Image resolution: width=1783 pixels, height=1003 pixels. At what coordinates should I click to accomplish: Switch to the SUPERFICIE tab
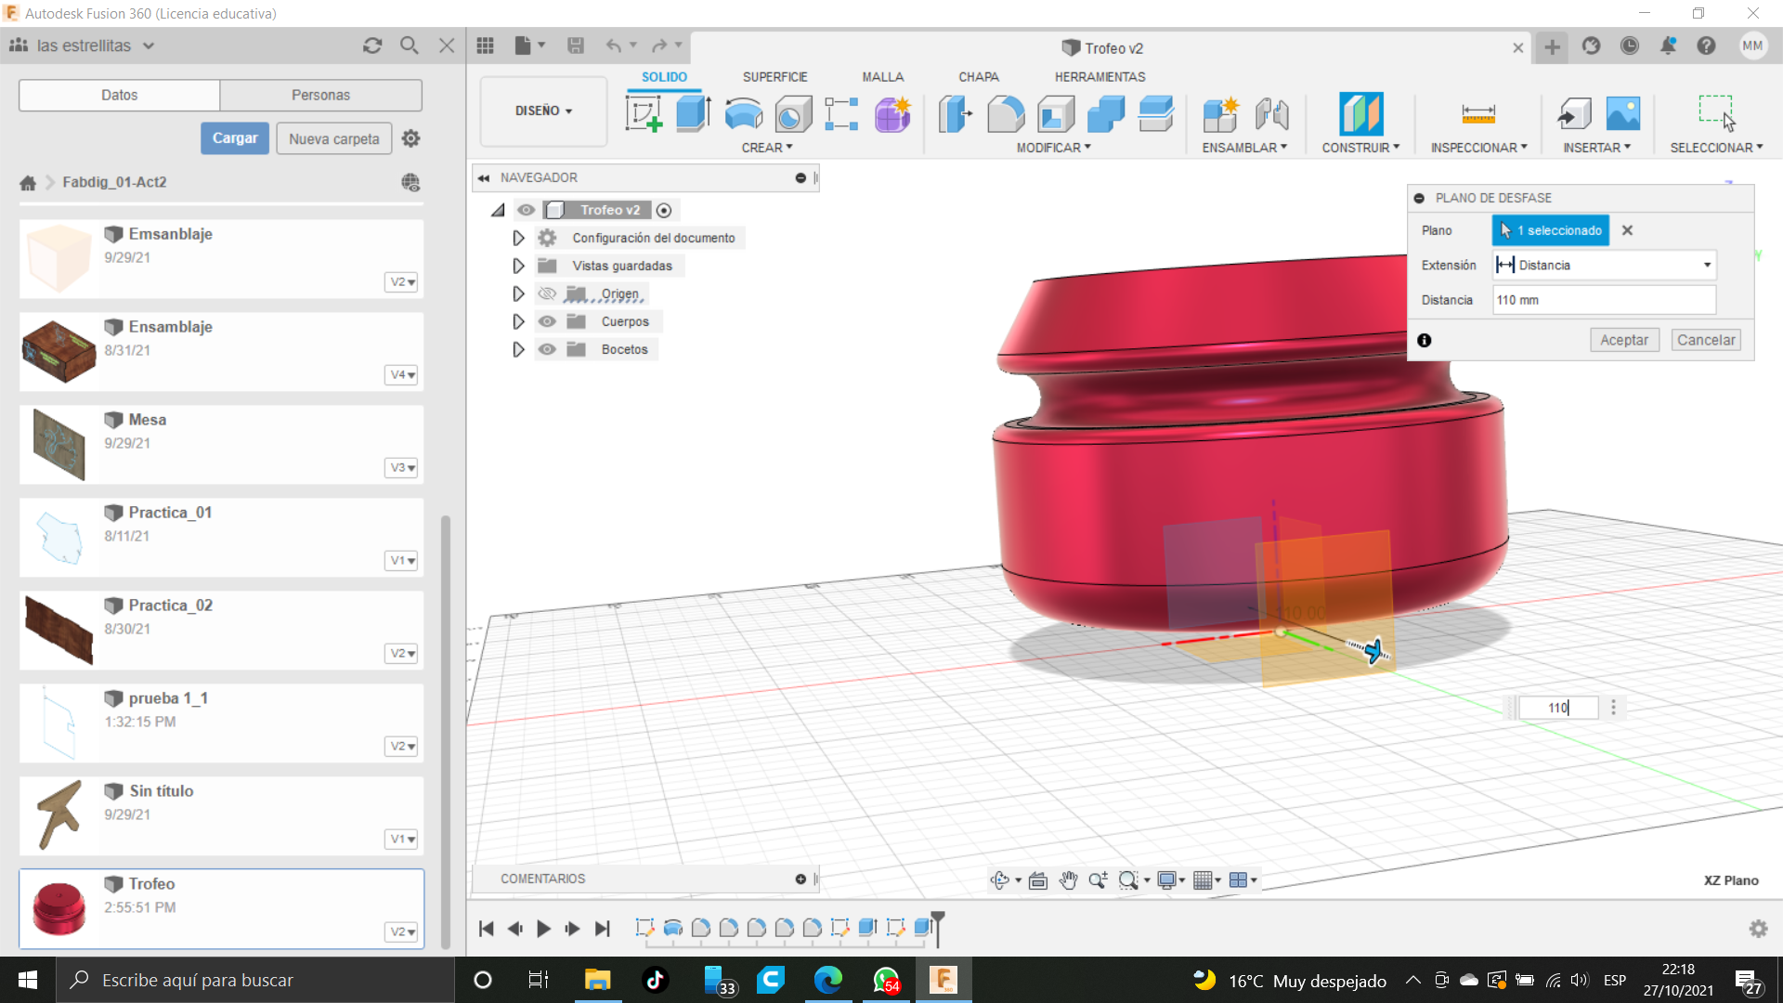point(774,77)
